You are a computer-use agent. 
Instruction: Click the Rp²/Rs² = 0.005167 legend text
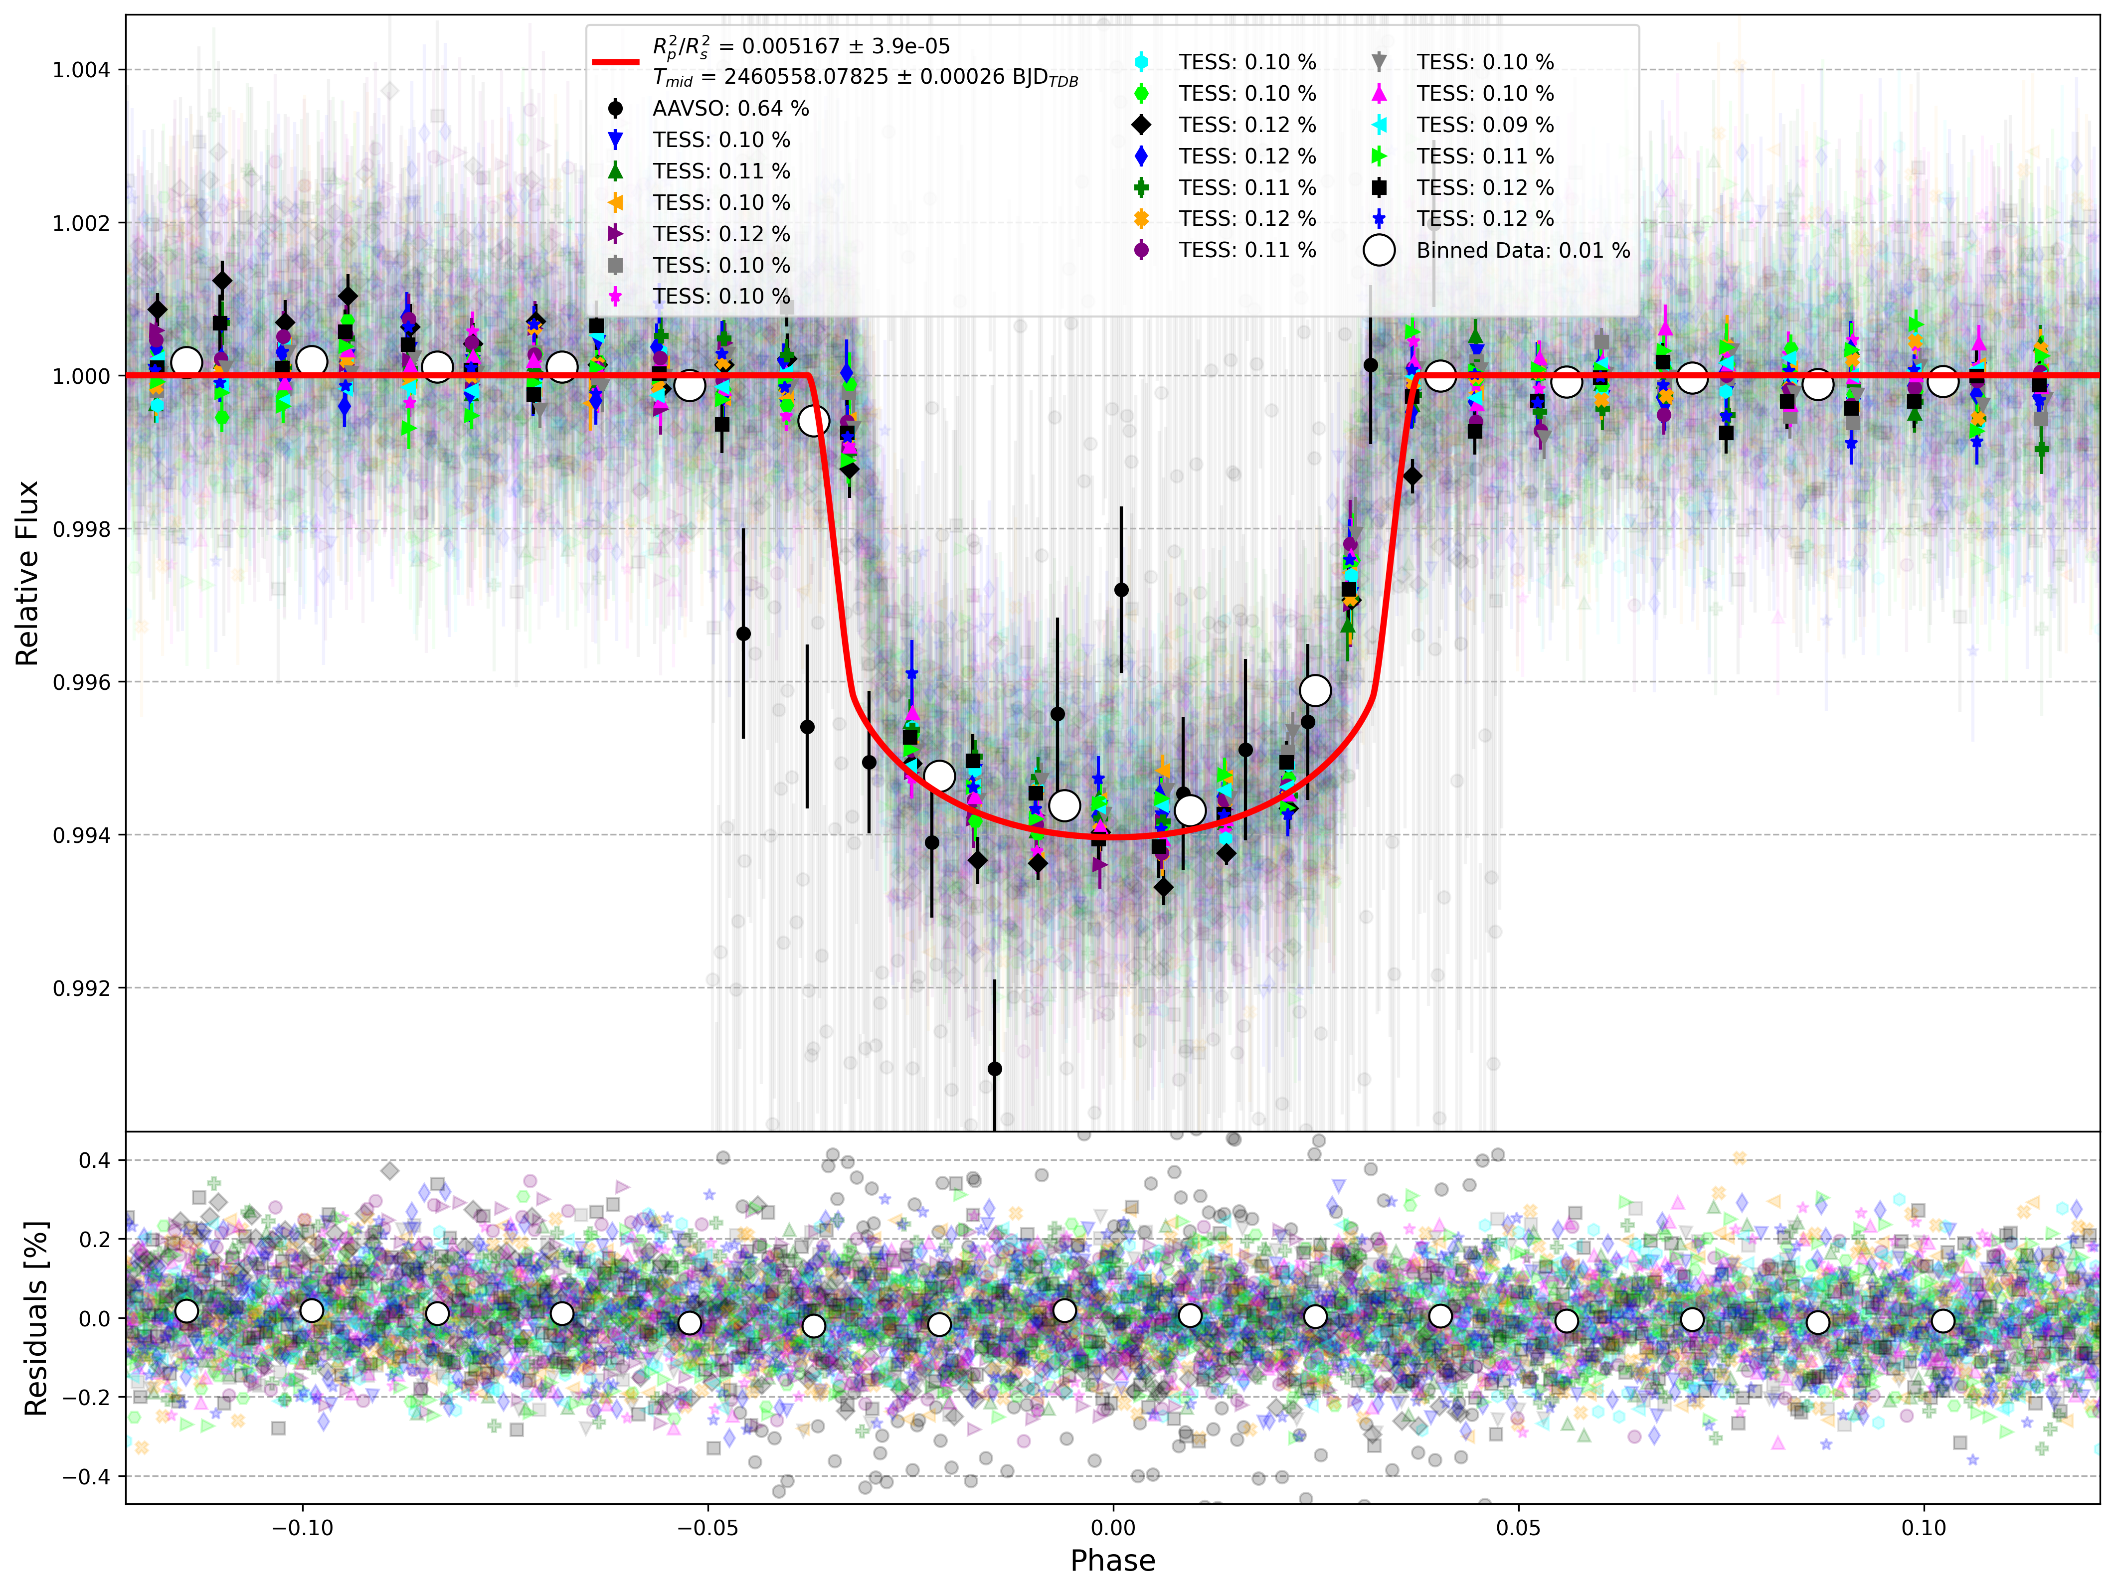click(x=801, y=47)
